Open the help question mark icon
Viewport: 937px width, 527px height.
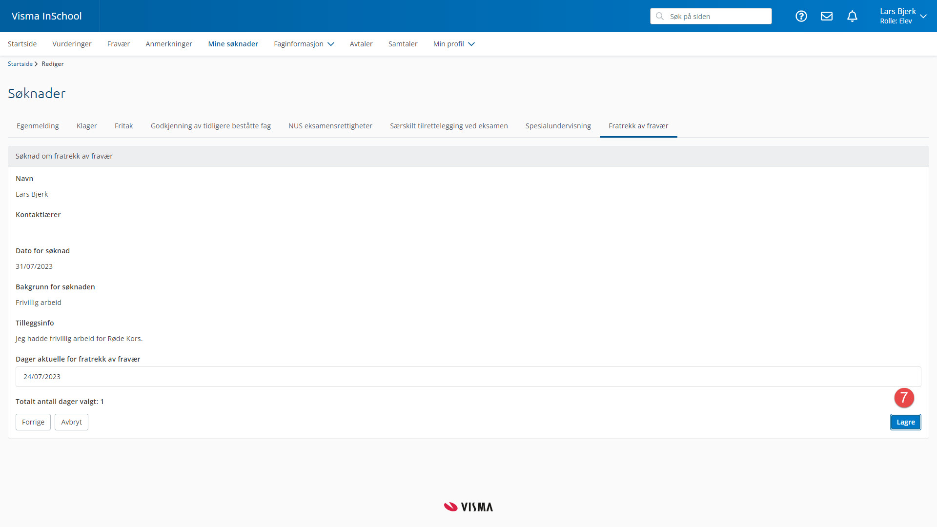(x=801, y=16)
